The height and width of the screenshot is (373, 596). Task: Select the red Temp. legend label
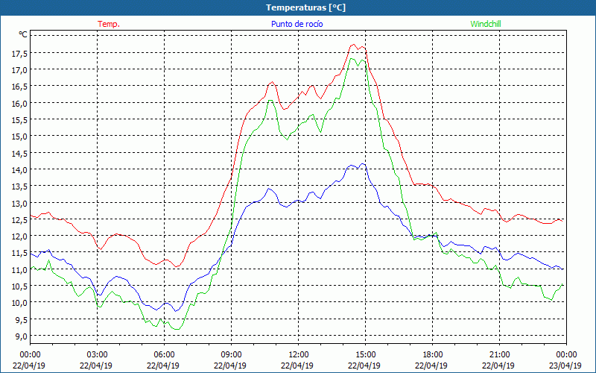[109, 24]
